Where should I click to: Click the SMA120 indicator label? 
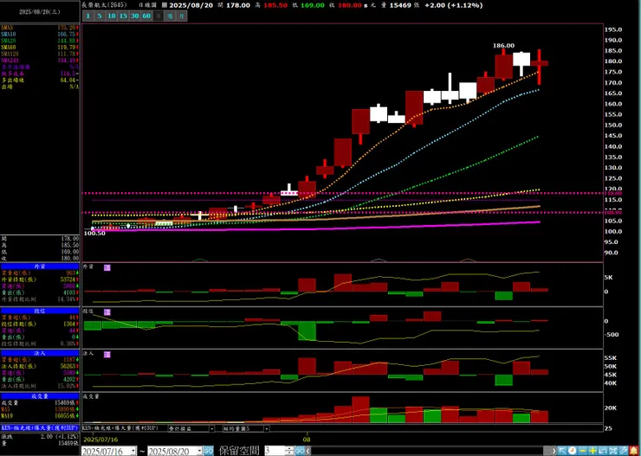click(x=10, y=54)
